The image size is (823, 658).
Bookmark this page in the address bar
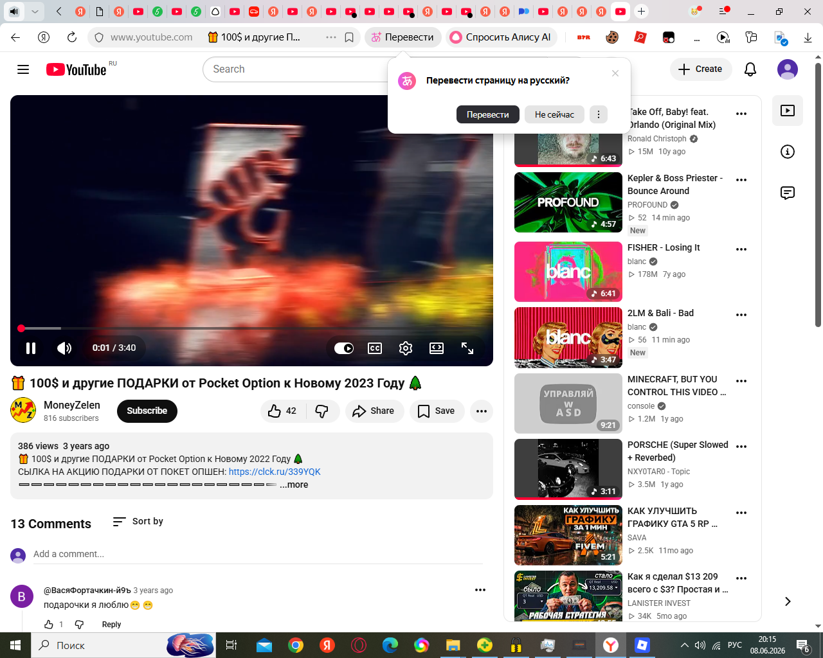click(x=349, y=37)
